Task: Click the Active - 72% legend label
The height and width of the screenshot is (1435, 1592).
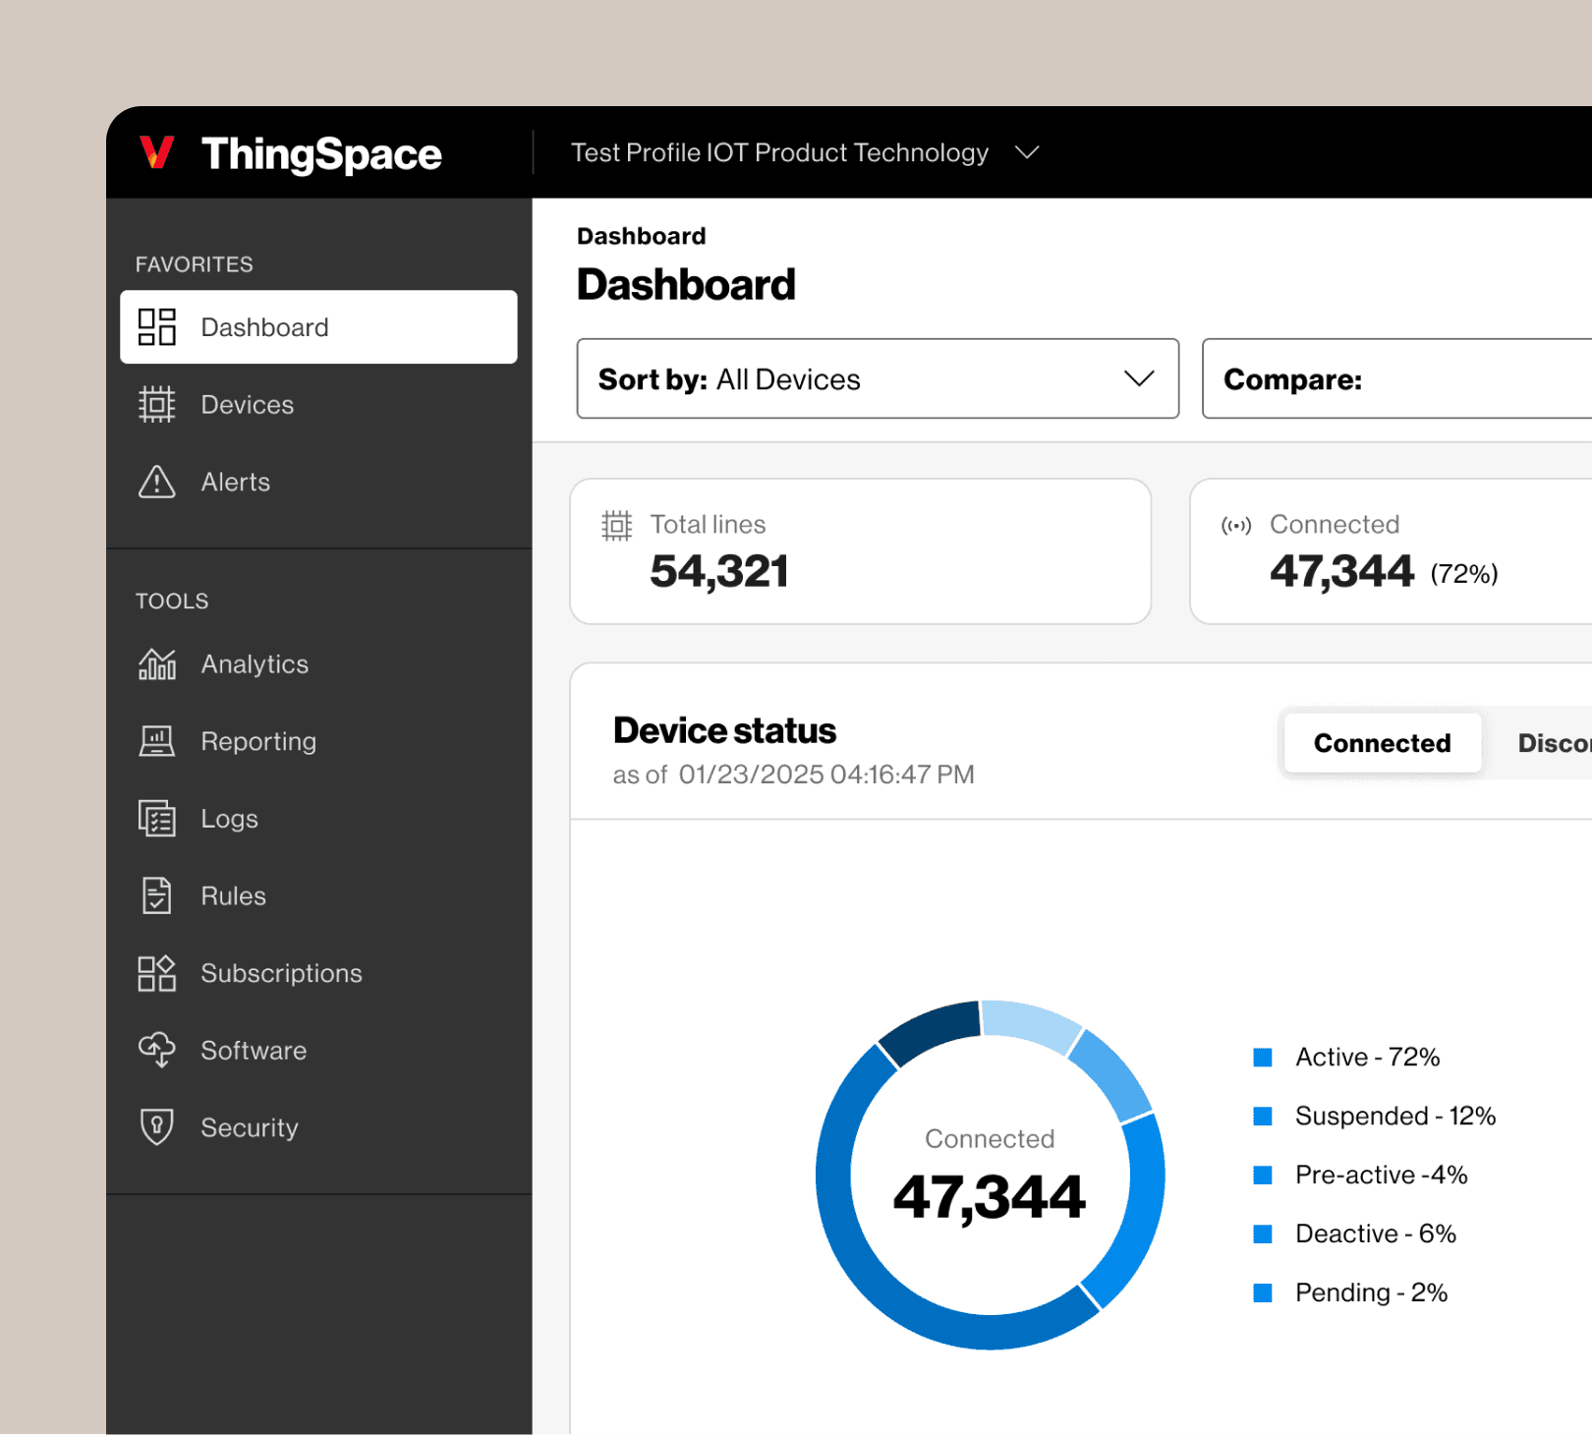Action: (x=1367, y=1058)
